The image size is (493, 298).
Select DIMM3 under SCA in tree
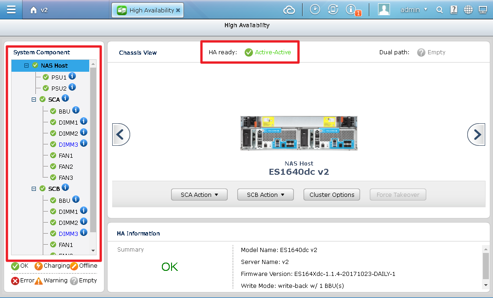68,144
